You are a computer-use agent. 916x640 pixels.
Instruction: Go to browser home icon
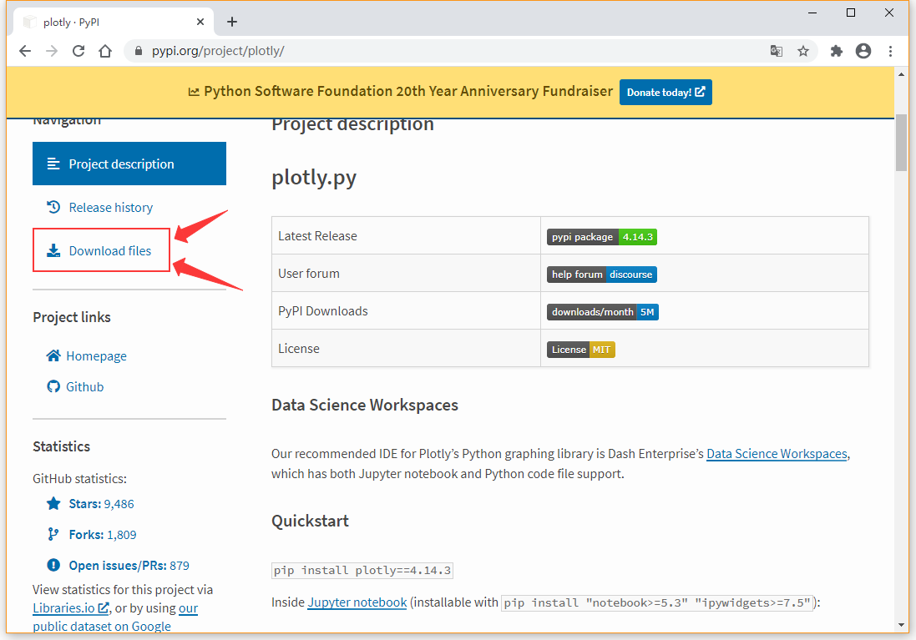[x=105, y=51]
